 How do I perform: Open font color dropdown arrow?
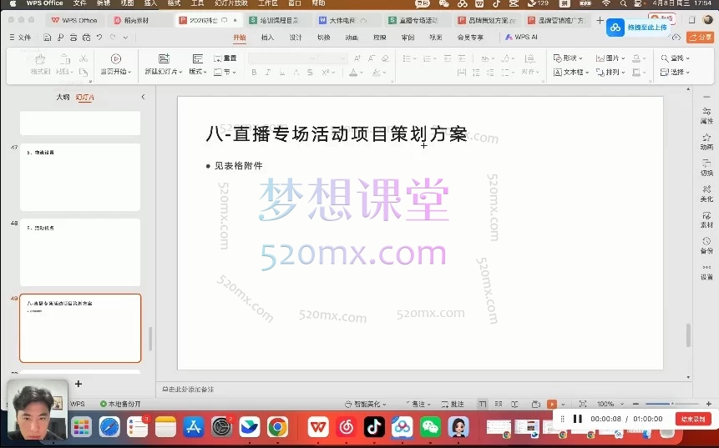click(x=362, y=73)
